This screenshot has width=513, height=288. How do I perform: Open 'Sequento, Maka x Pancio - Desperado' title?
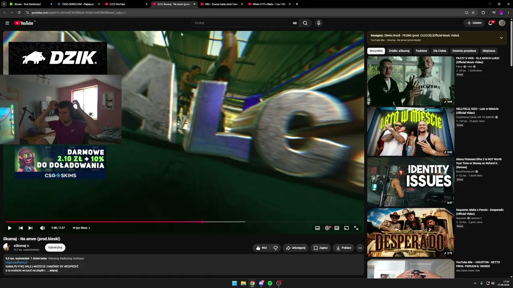point(480,212)
